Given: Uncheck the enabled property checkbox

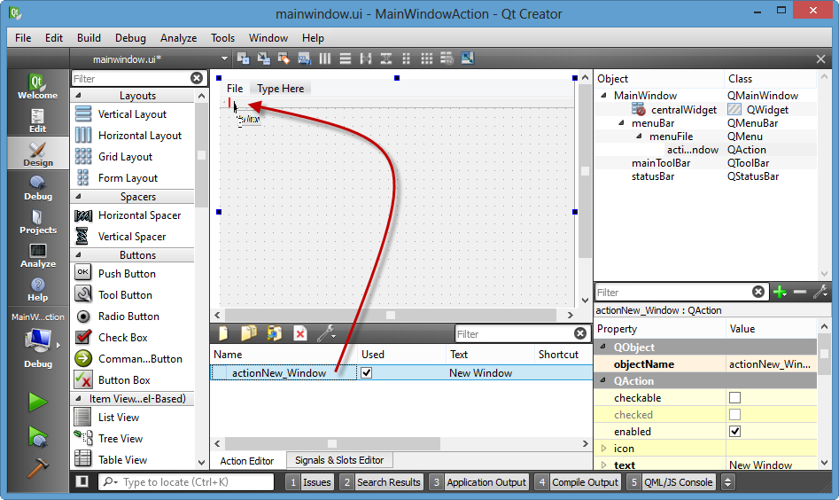Looking at the screenshot, I should coord(734,432).
